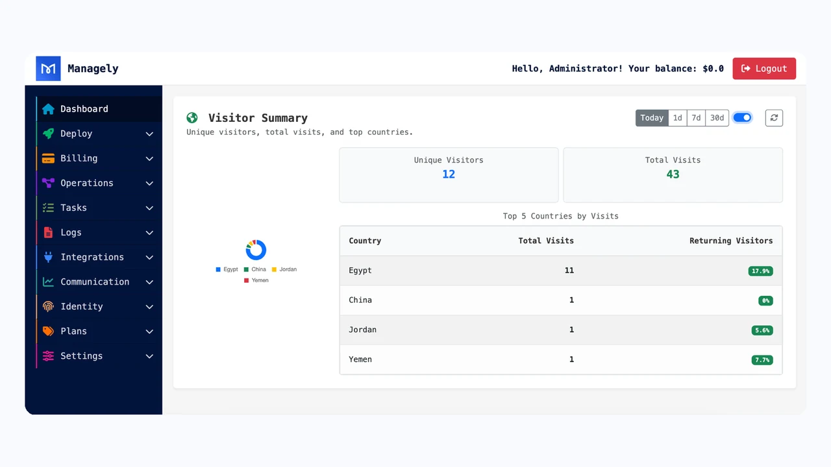The image size is (831, 467).
Task: Toggle Jordan legend swatch in chart
Action: [x=274, y=269]
